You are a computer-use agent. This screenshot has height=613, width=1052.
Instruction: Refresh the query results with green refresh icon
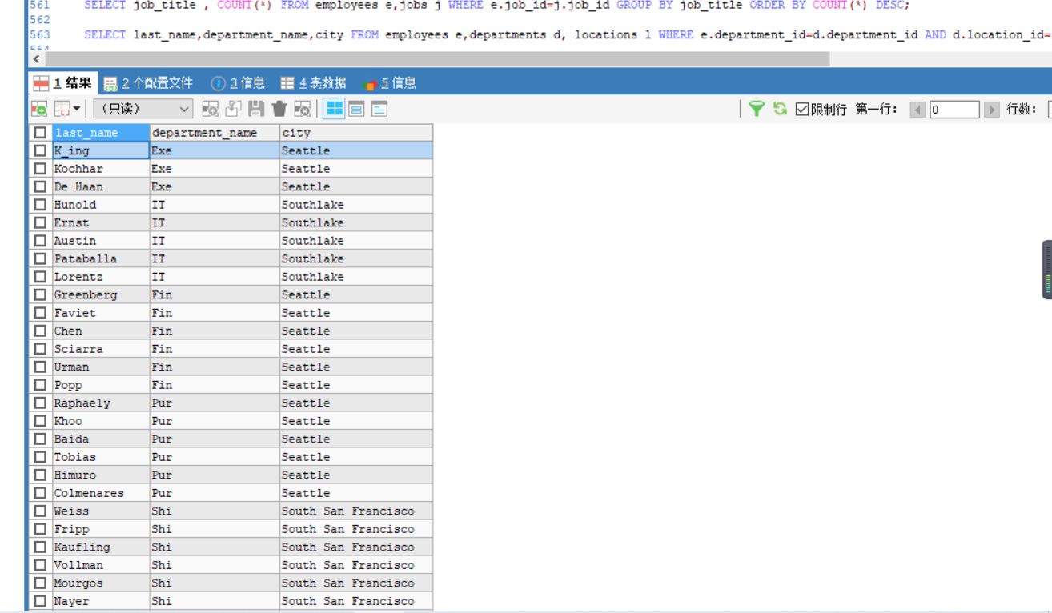779,108
